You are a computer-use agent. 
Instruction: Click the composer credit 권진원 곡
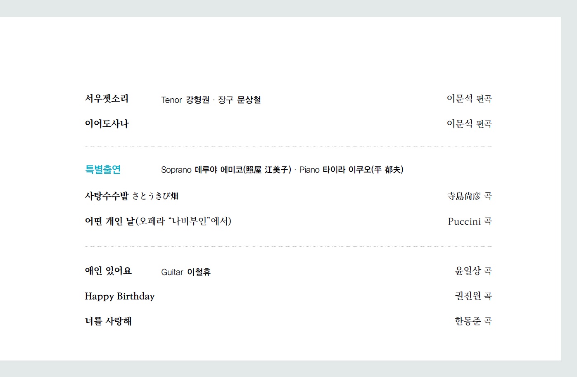[473, 296]
